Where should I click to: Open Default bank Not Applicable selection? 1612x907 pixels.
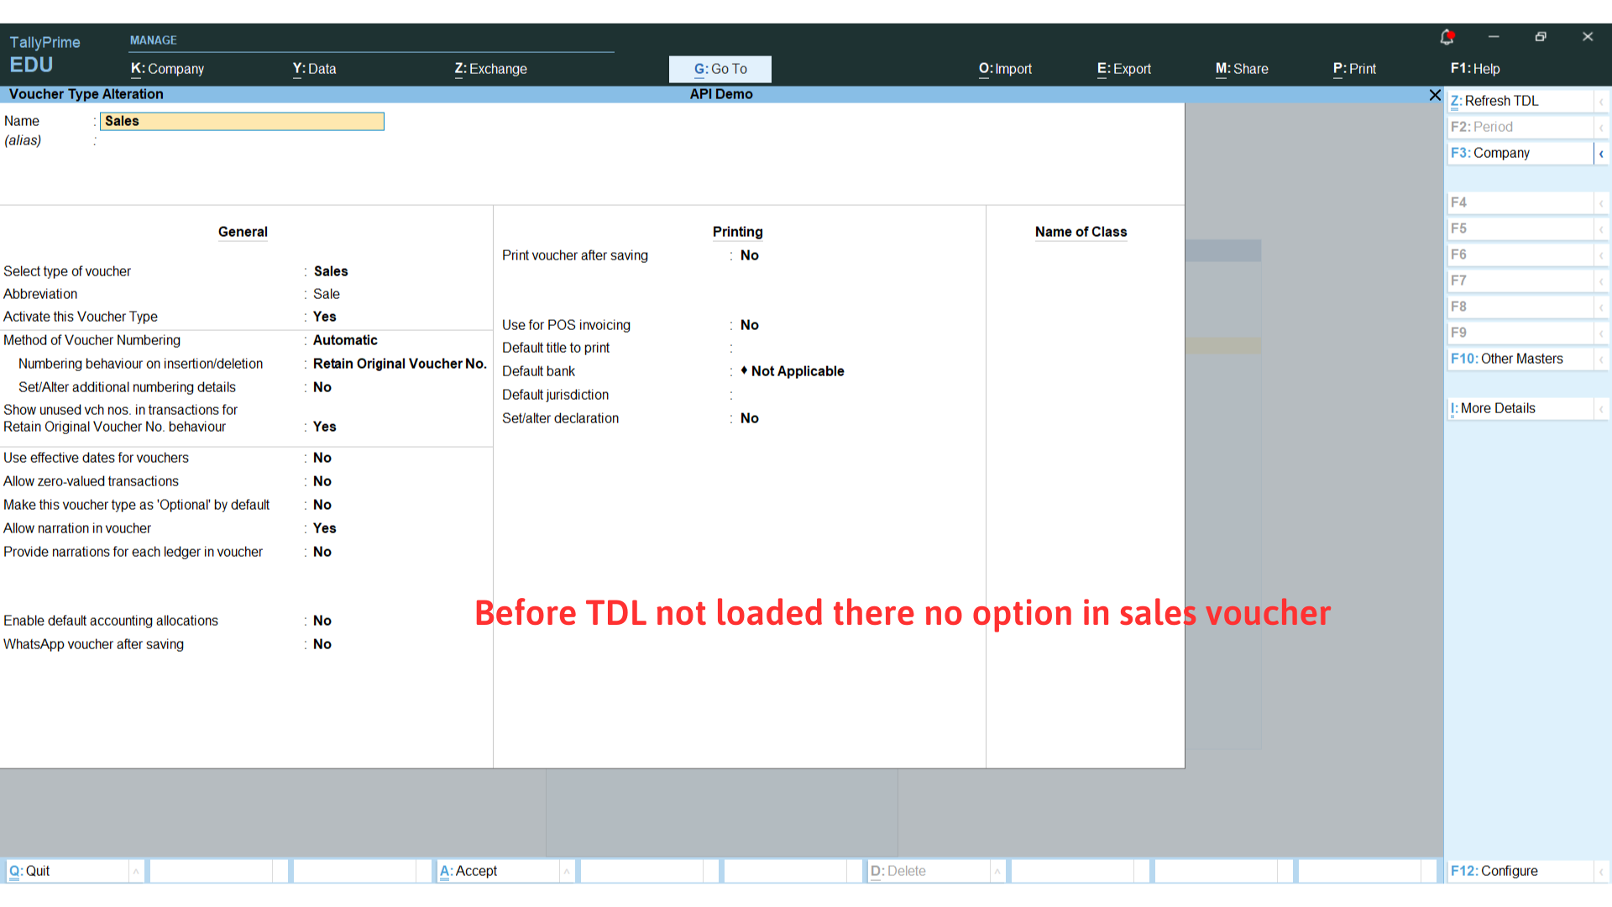pos(797,371)
